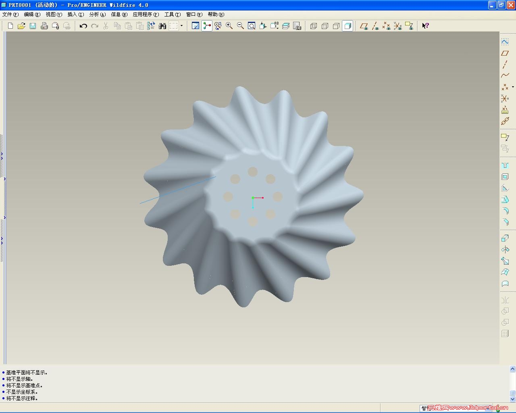Create a new file

point(10,26)
